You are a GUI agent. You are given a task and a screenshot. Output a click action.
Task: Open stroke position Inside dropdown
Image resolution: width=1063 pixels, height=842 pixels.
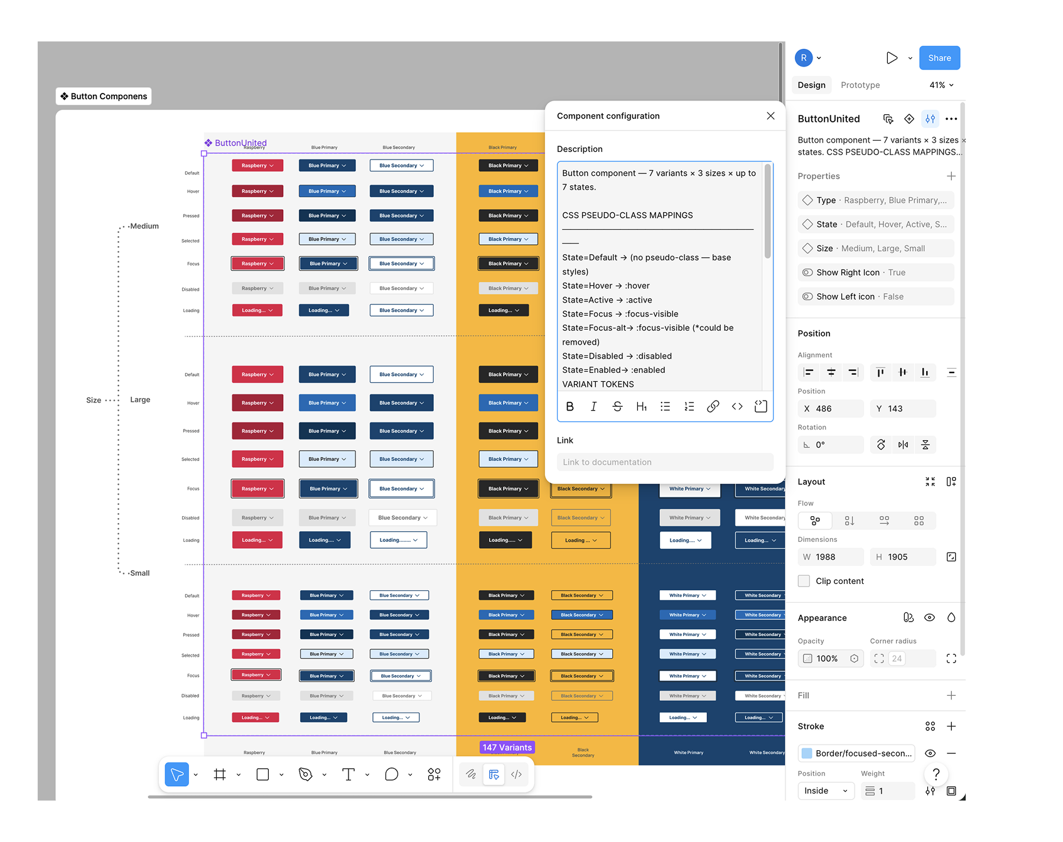tap(825, 791)
